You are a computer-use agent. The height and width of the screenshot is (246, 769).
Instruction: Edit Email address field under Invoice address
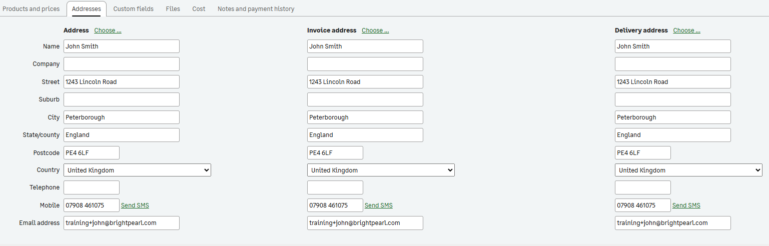(x=365, y=223)
